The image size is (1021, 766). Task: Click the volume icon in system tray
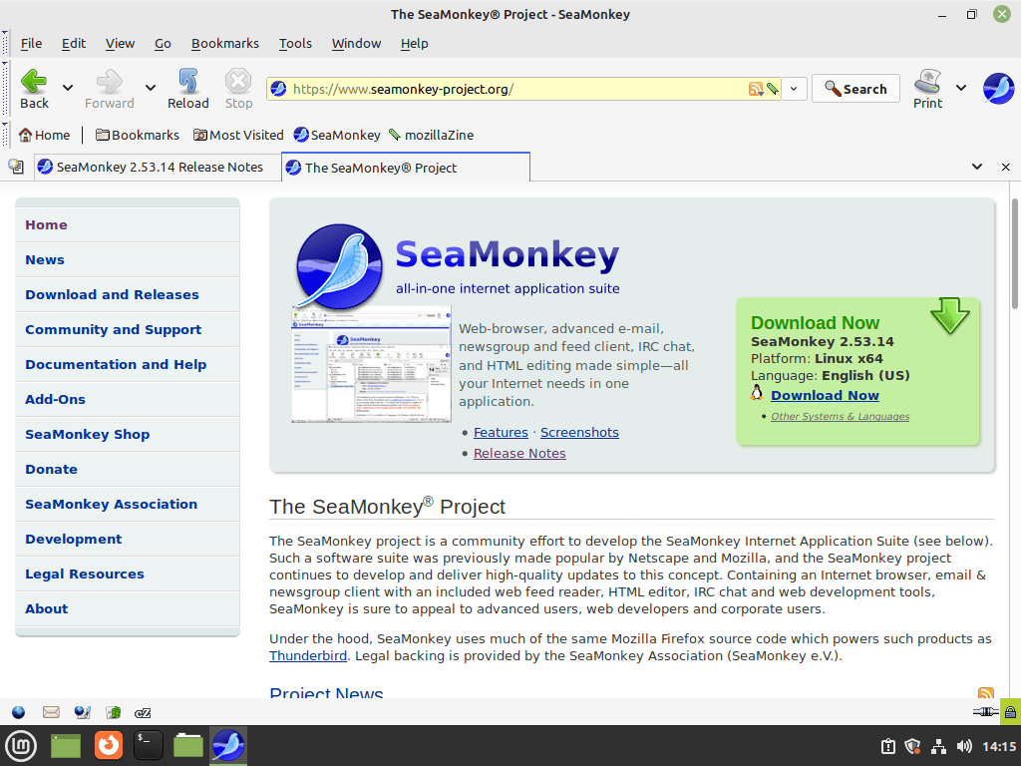point(964,746)
